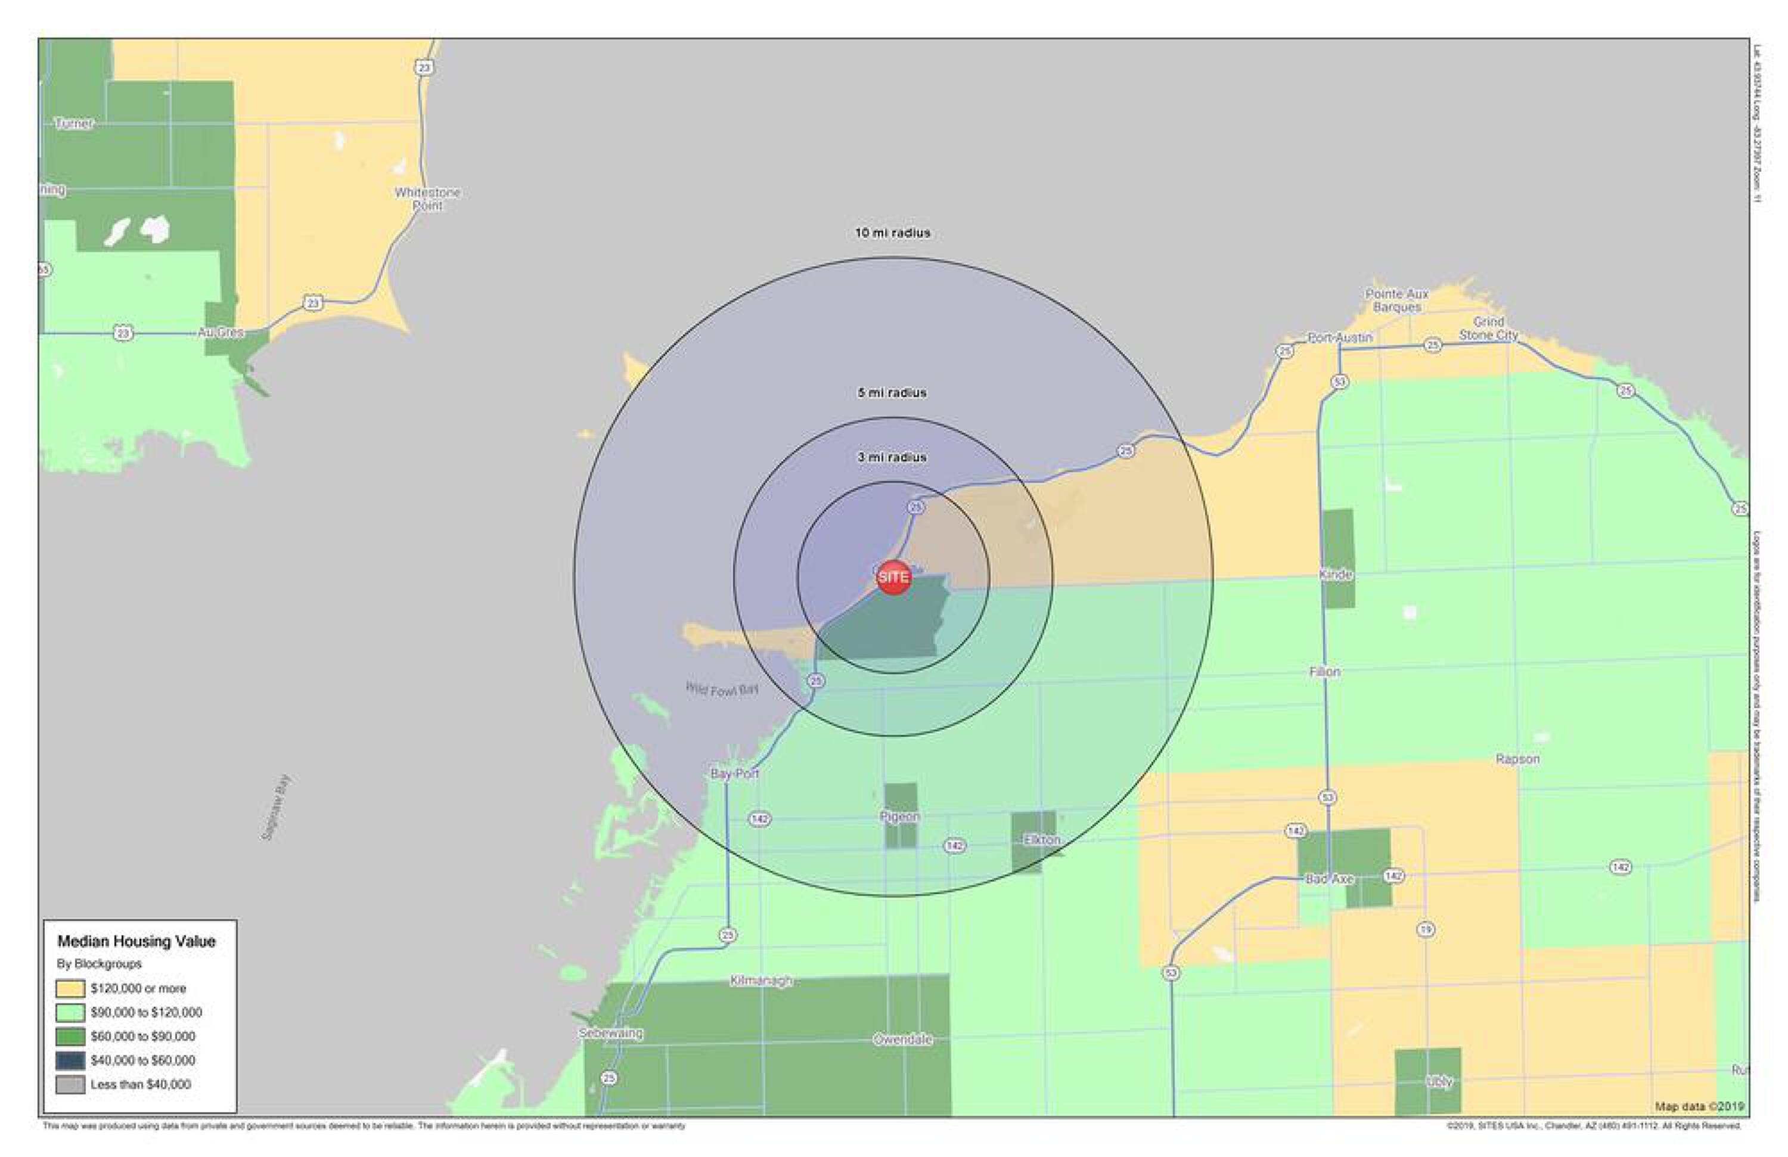Click the Kinde town label
1788x1157 pixels.
(1336, 575)
